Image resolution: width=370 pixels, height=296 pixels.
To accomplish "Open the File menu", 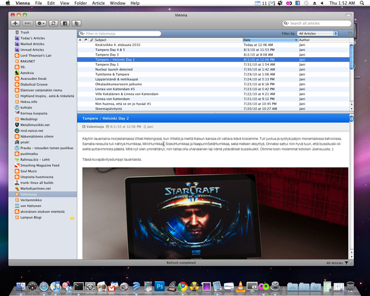I will point(39,3).
